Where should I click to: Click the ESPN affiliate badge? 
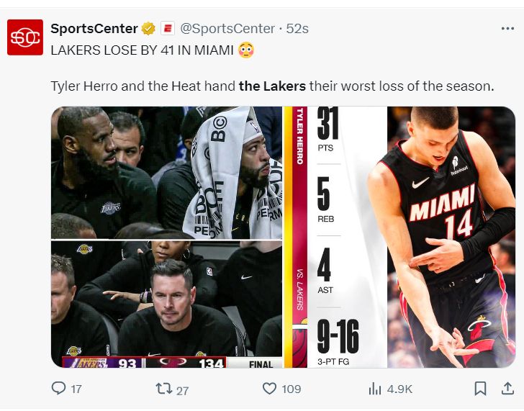click(x=167, y=29)
